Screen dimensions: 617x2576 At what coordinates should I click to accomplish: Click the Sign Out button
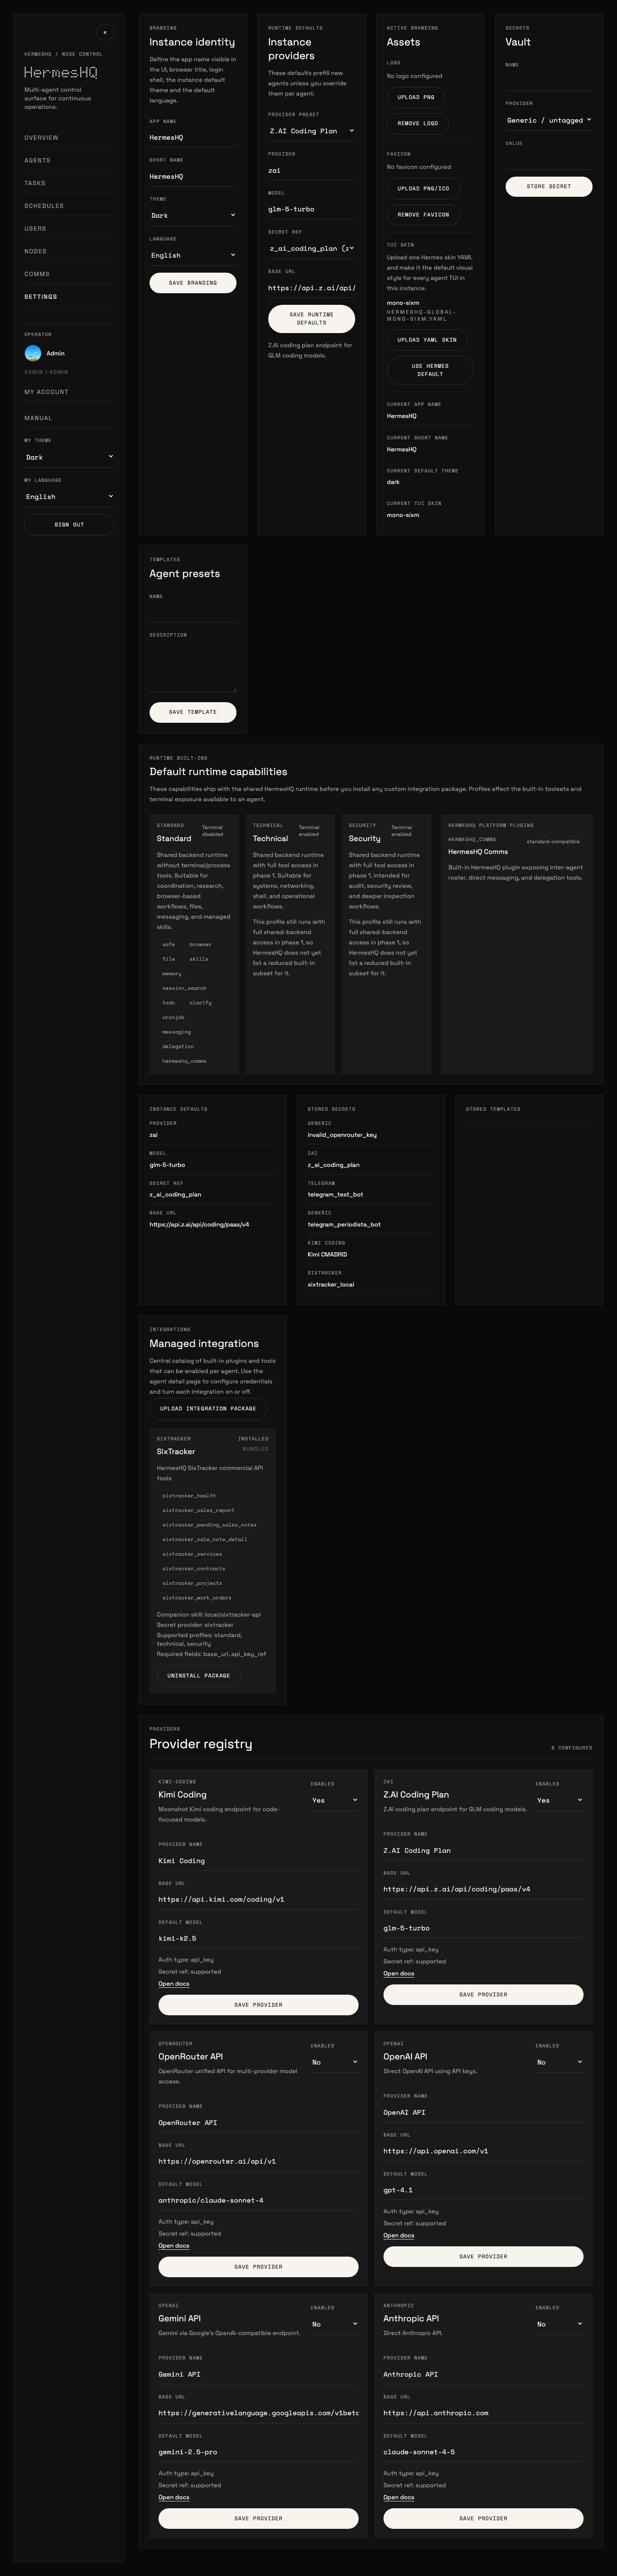69,525
